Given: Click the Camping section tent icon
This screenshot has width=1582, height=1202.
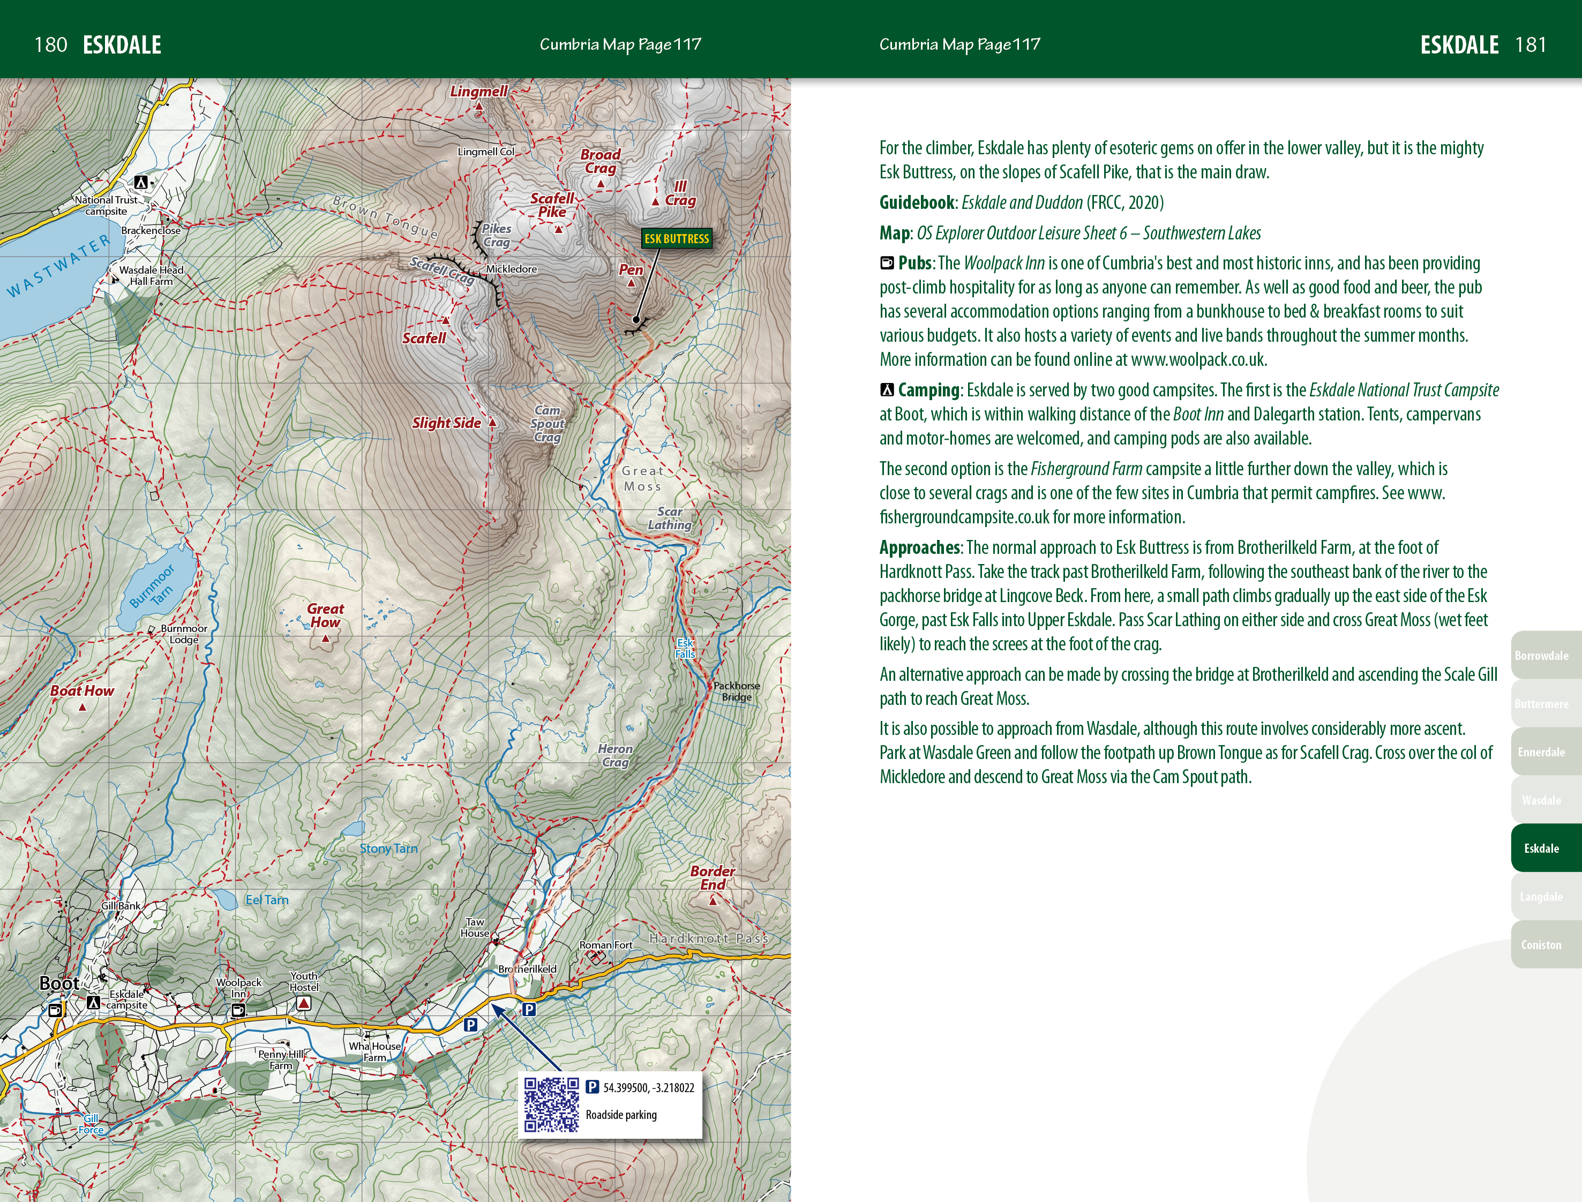Looking at the screenshot, I should click(x=887, y=390).
